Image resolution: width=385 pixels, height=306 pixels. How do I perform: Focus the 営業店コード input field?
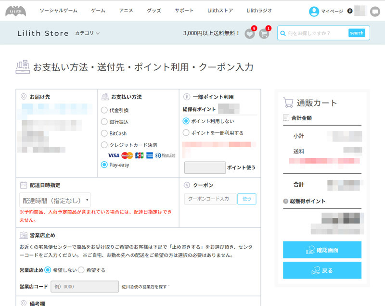point(85,287)
